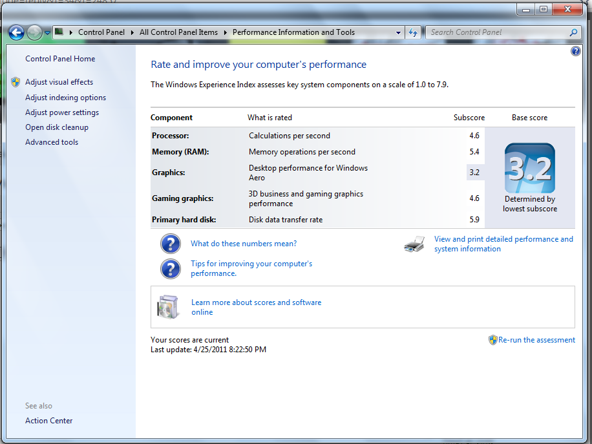Select All Control Panel Items breadcrumb
This screenshot has height=444, width=592.
pos(178,32)
